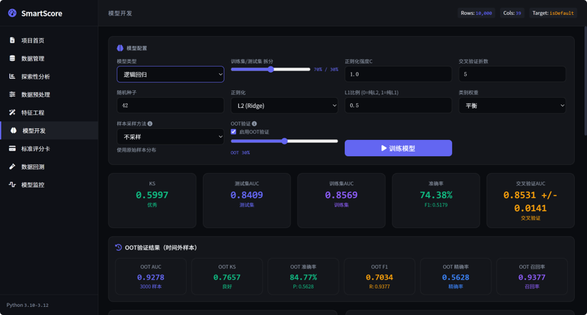Click the 标准评分卡 card icon
The image size is (587, 315).
point(12,148)
